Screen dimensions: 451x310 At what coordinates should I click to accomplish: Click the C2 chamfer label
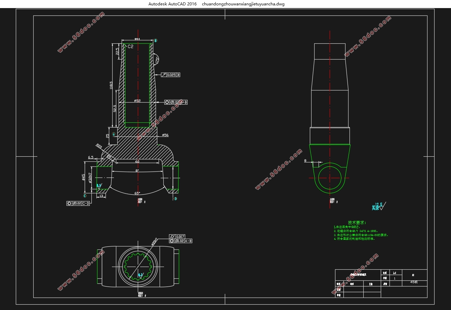coord(130,47)
